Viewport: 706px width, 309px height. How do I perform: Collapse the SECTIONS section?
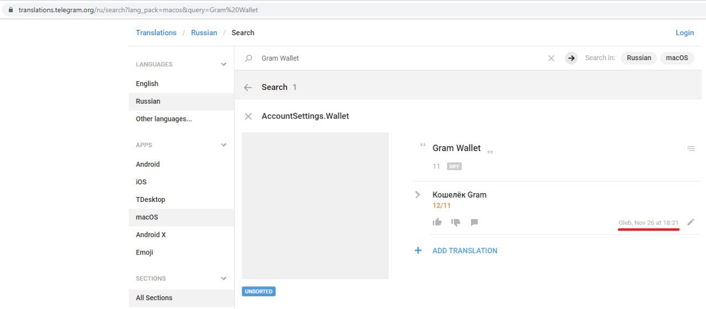point(223,278)
